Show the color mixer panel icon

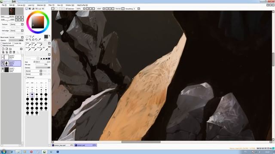point(36,9)
